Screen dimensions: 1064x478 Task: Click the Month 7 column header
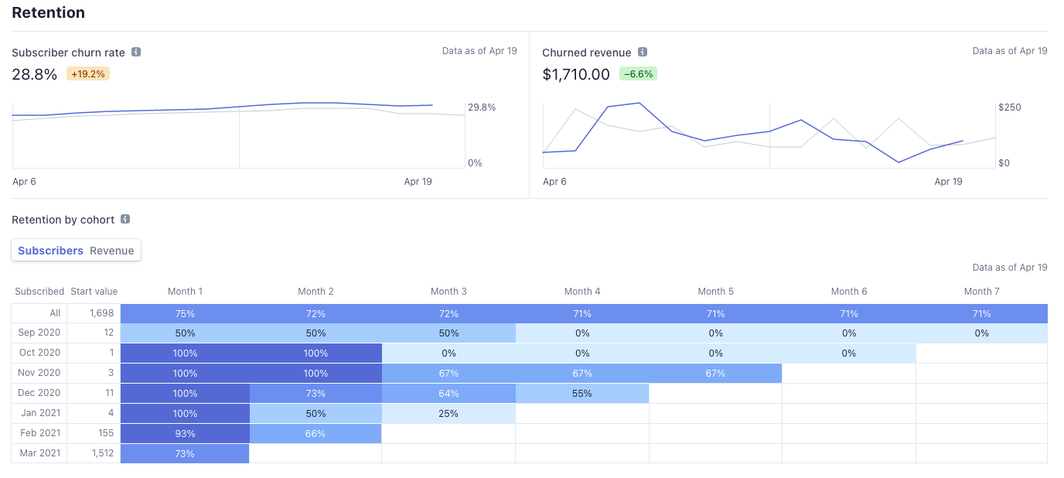click(x=982, y=292)
